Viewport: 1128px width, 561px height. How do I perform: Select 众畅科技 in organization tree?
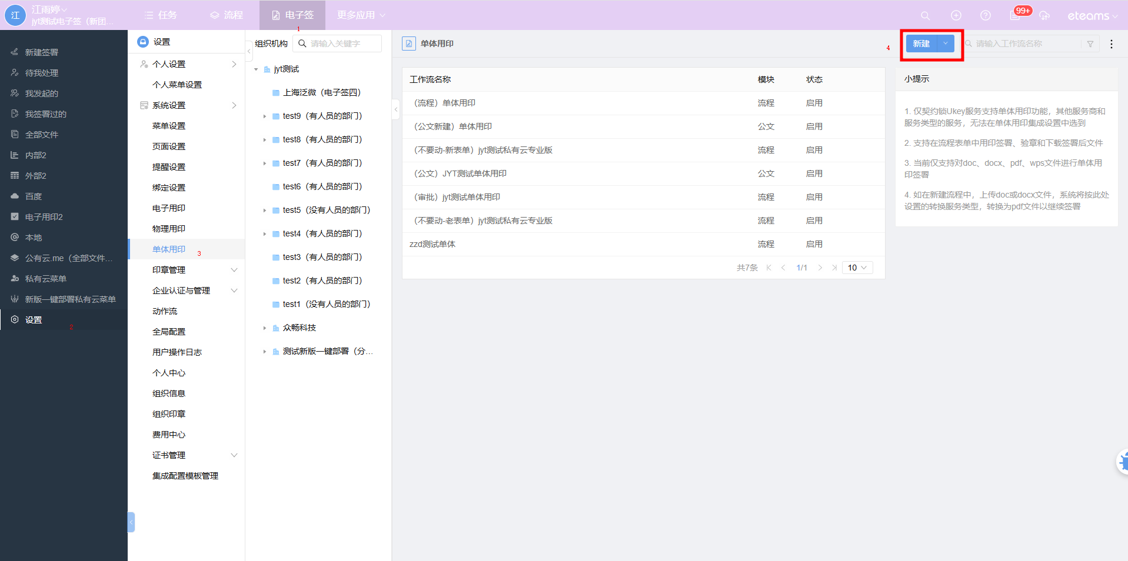click(299, 328)
